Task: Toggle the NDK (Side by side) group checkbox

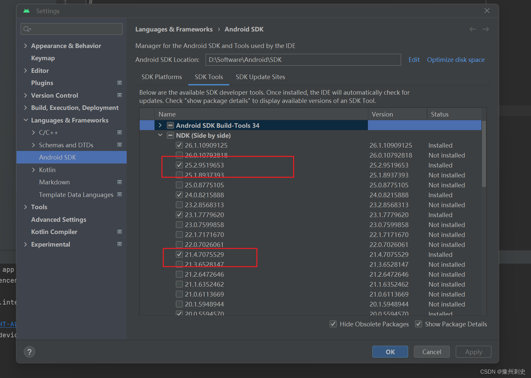Action: 170,135
